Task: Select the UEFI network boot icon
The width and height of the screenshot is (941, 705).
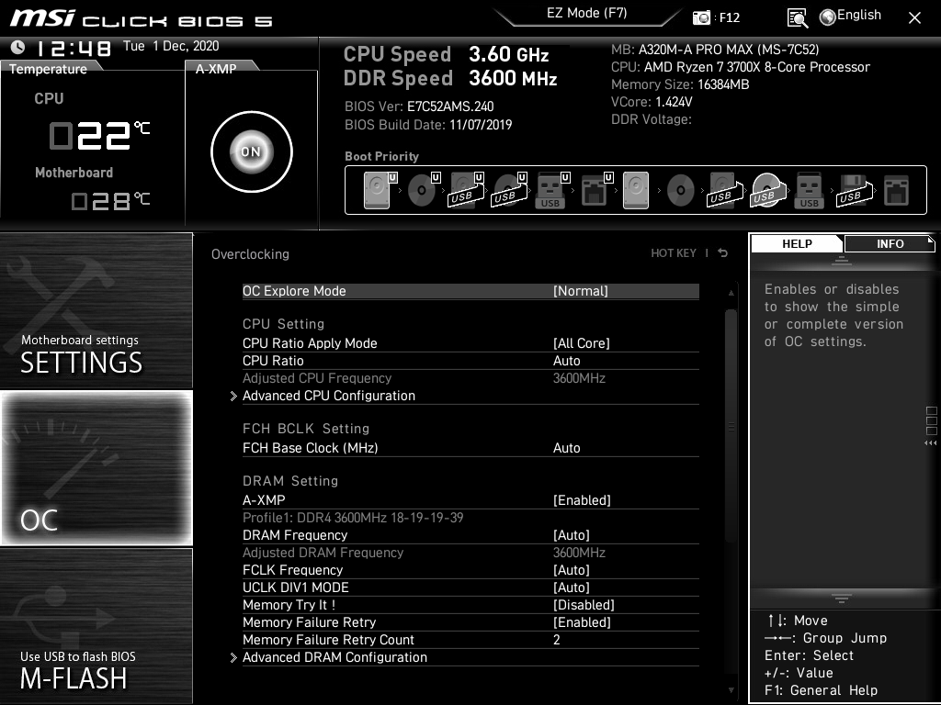Action: [x=595, y=191]
